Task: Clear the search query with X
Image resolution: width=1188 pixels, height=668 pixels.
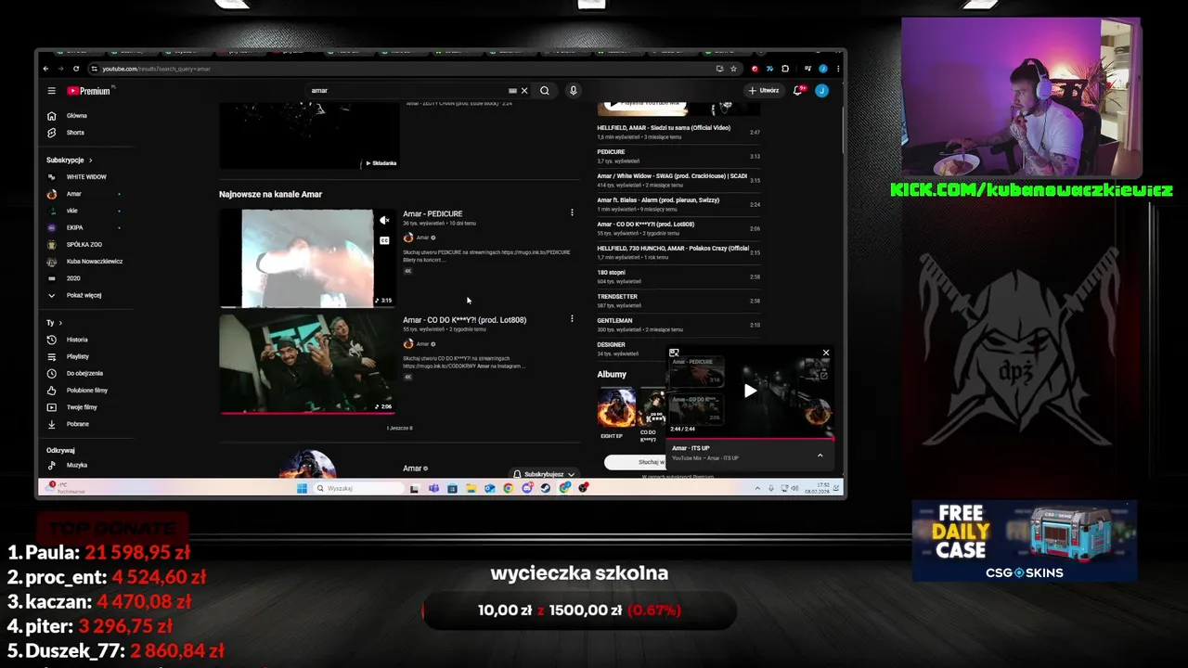Action: 524,91
